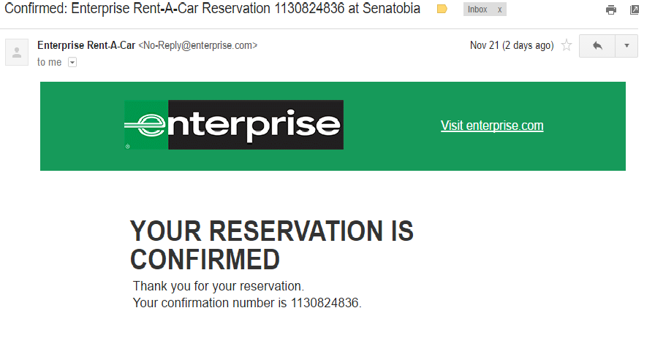Remove the Inbox label with x

[x=500, y=9]
